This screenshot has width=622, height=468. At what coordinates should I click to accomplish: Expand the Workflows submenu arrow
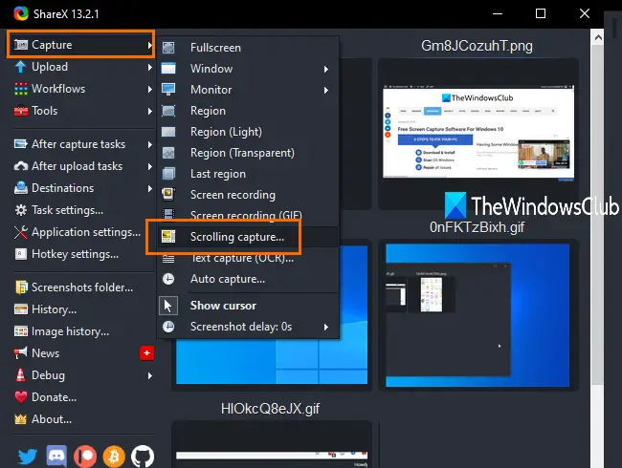pos(149,89)
